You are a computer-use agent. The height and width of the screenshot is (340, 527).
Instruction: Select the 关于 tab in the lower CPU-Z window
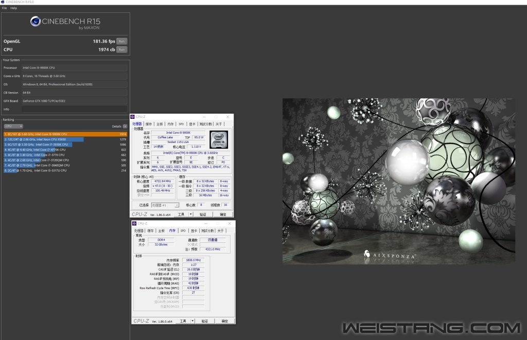[220, 231]
